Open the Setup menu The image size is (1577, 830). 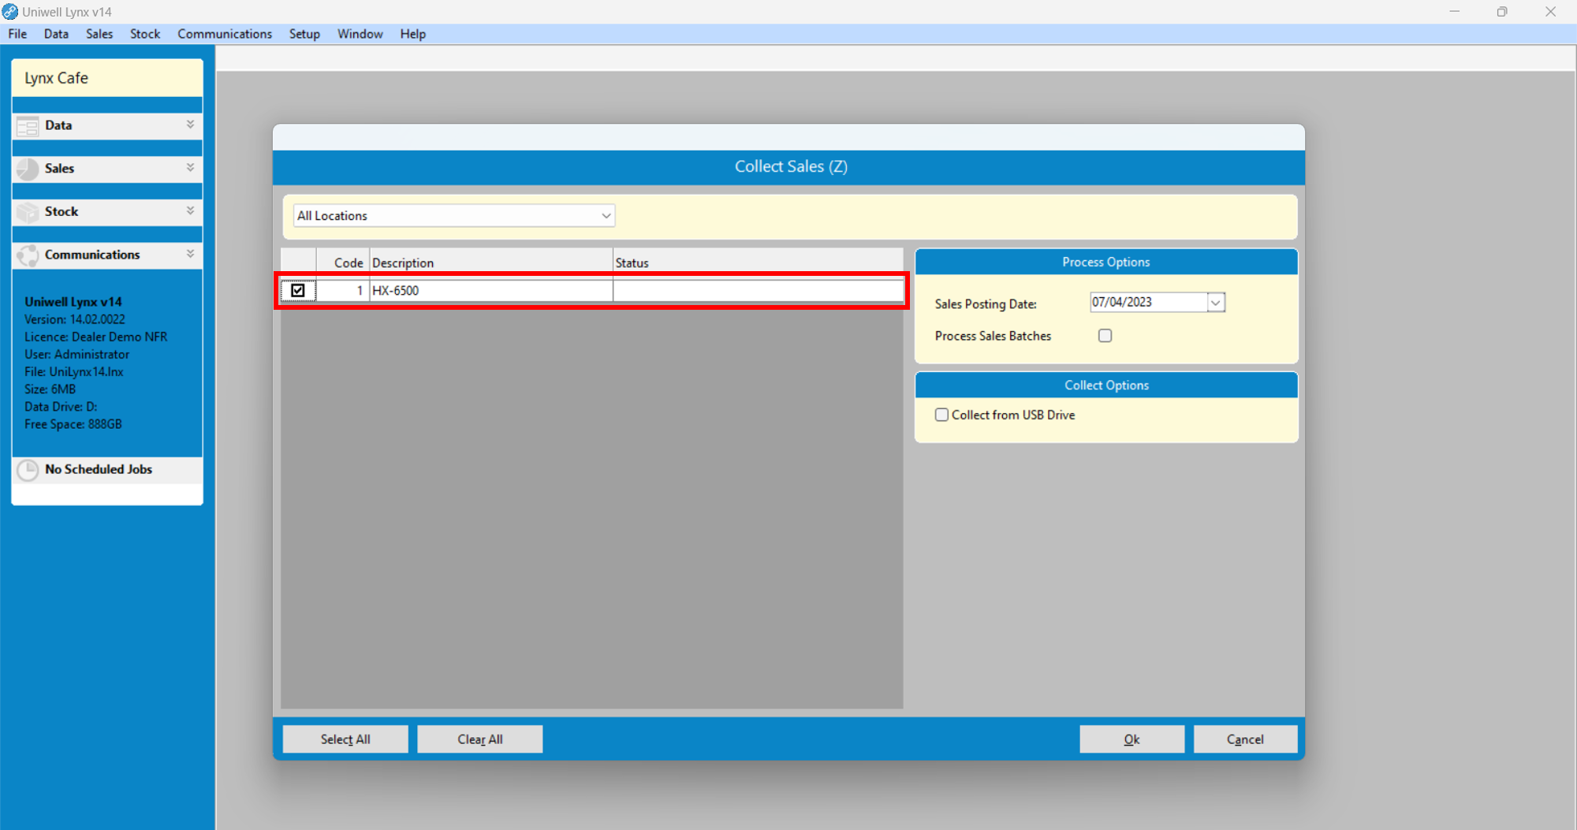[x=304, y=34]
